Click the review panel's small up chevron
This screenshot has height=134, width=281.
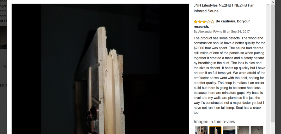(x=268, y=5)
